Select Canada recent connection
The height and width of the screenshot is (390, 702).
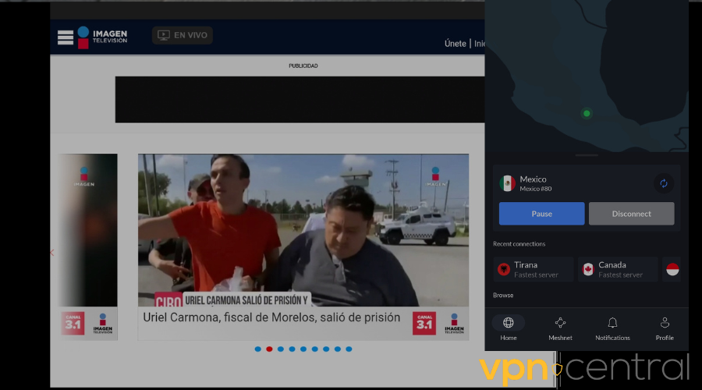pyautogui.click(x=618, y=269)
